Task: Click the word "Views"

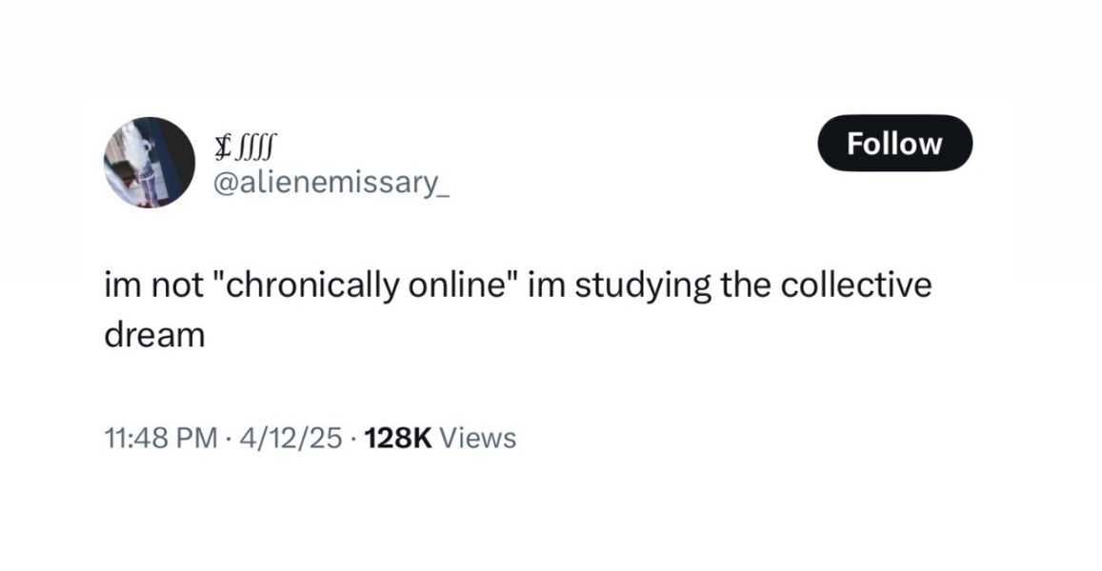Action: point(480,438)
